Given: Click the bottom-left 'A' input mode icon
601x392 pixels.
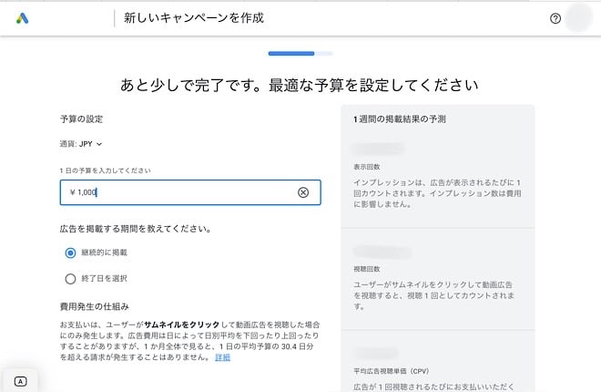Looking at the screenshot, I should pyautogui.click(x=21, y=381).
